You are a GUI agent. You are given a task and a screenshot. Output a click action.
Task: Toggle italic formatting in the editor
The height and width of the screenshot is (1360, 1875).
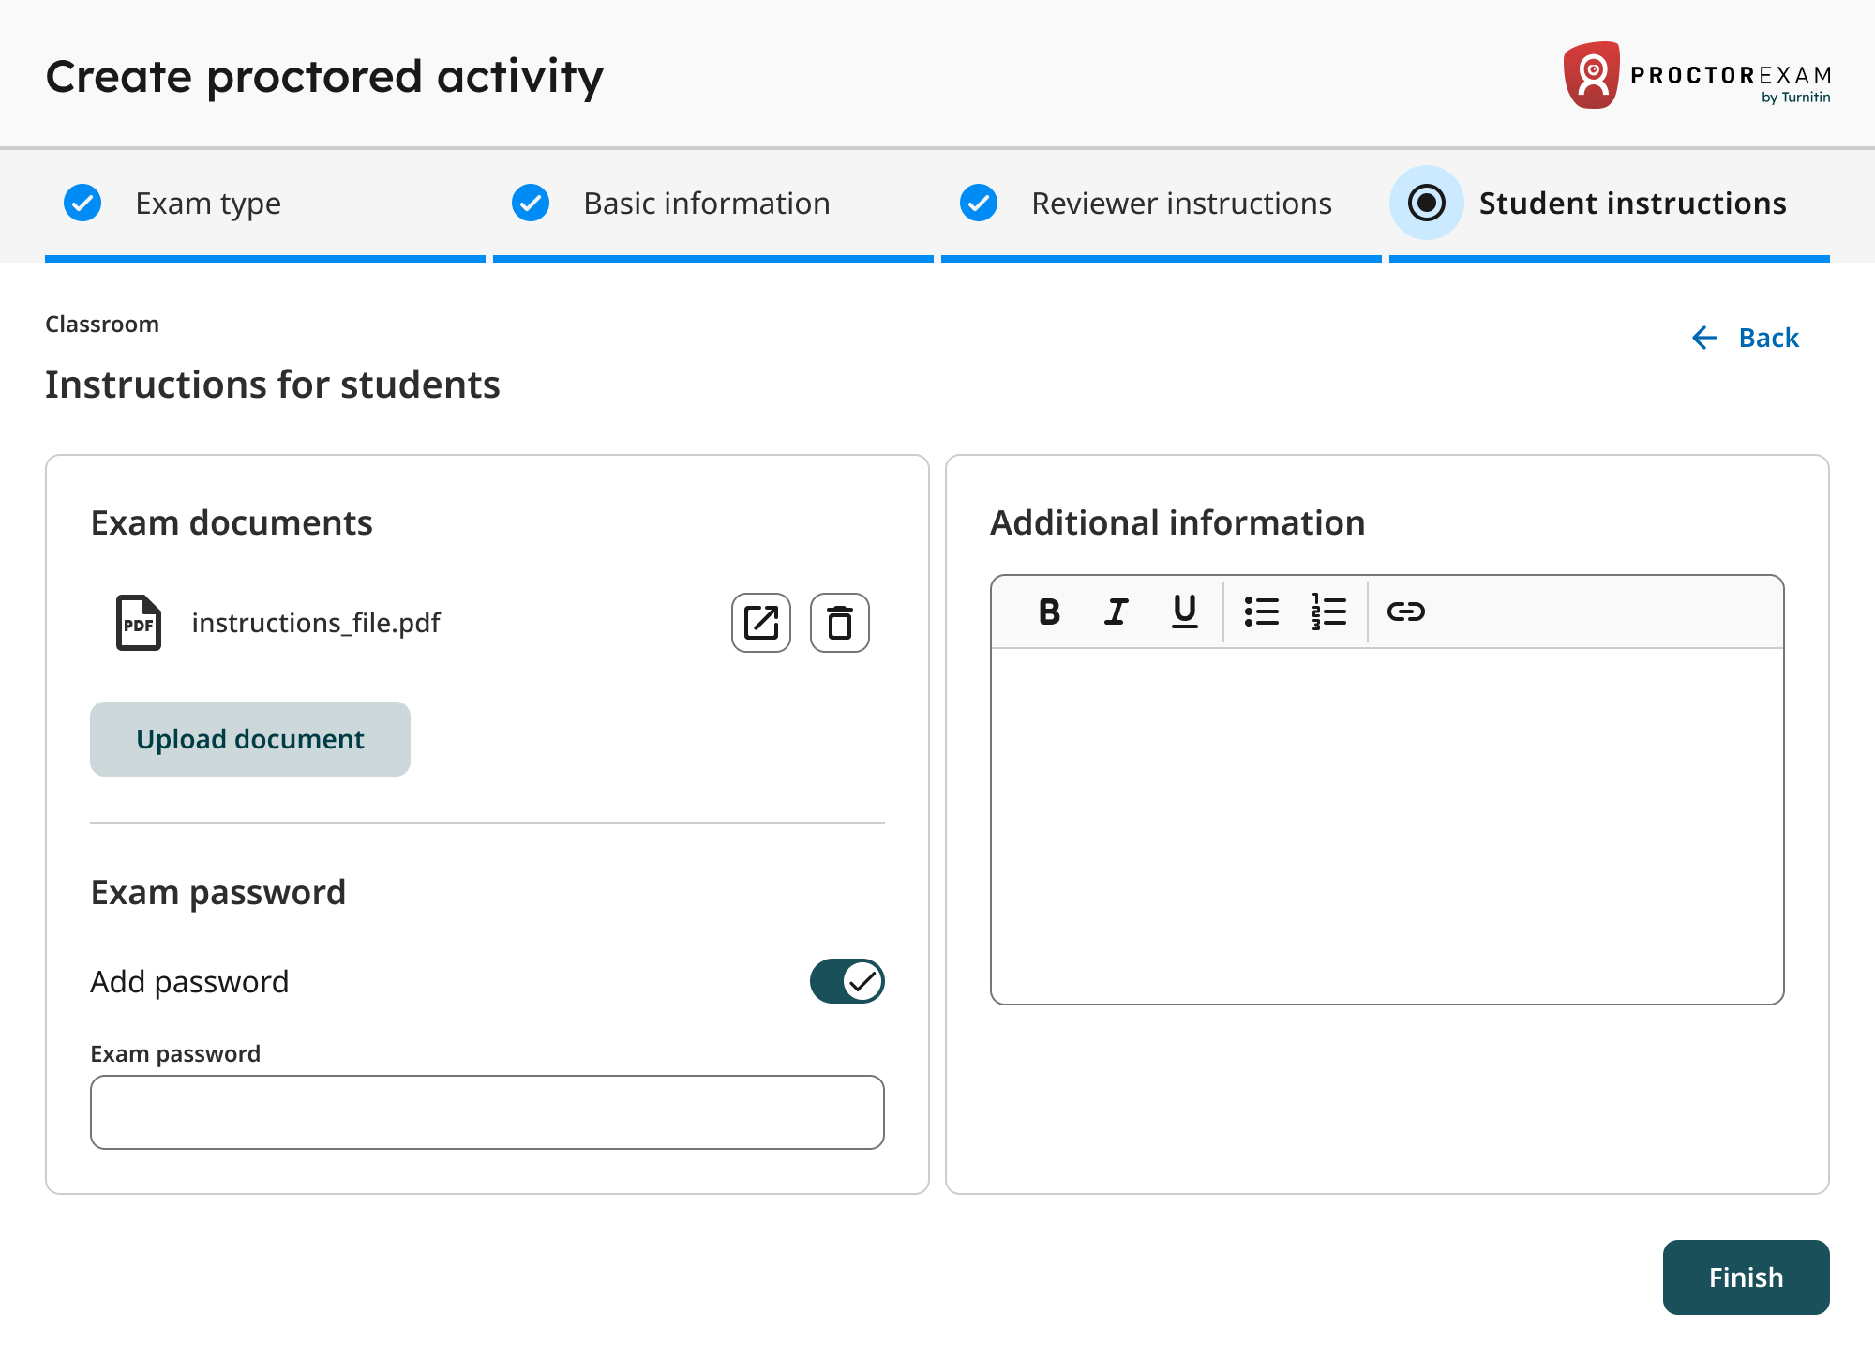coord(1116,612)
